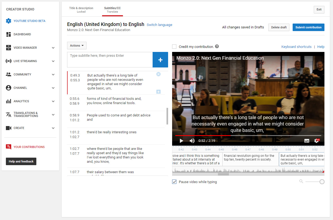This screenshot has height=220, width=333.
Task: Click the play button in video player
Action: [181, 141]
